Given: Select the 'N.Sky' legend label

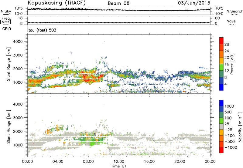Looking at the screenshot, I should 6,11.
